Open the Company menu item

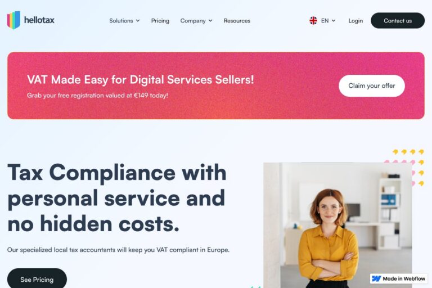[x=196, y=21]
